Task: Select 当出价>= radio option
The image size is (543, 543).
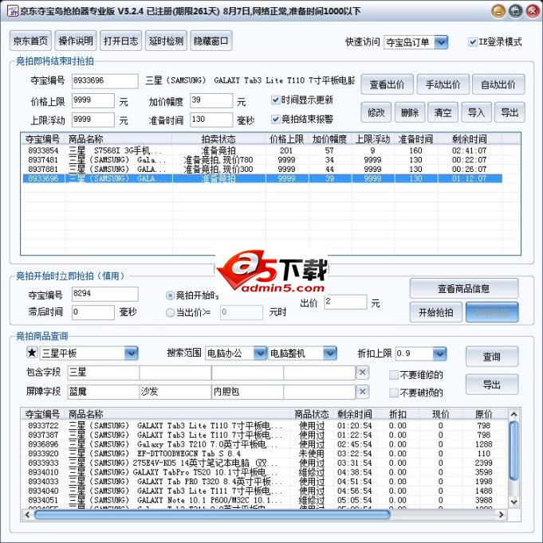Action: click(x=170, y=313)
